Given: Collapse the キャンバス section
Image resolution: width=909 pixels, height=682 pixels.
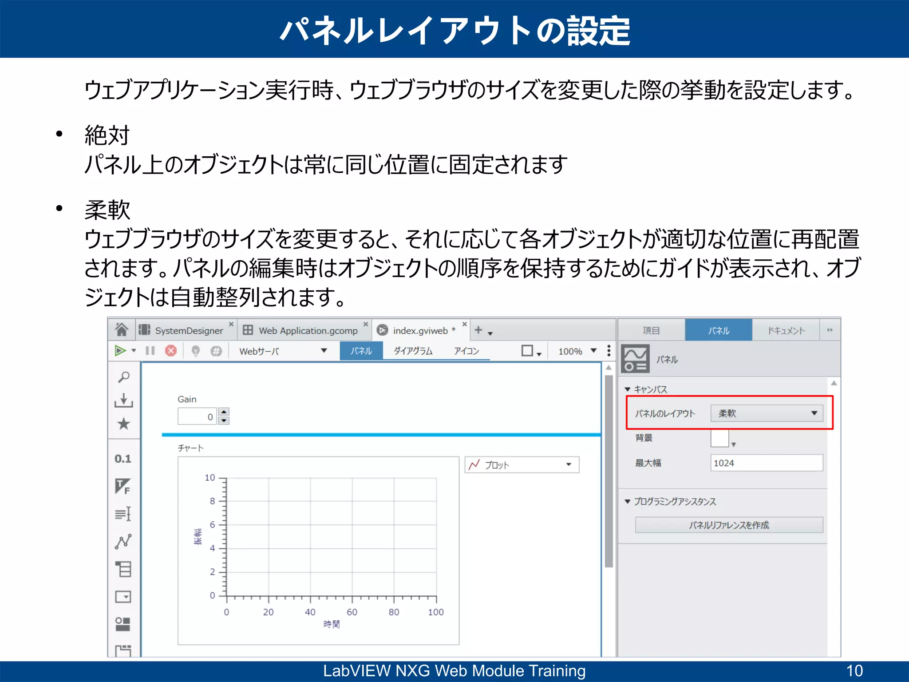Looking at the screenshot, I should 628,389.
